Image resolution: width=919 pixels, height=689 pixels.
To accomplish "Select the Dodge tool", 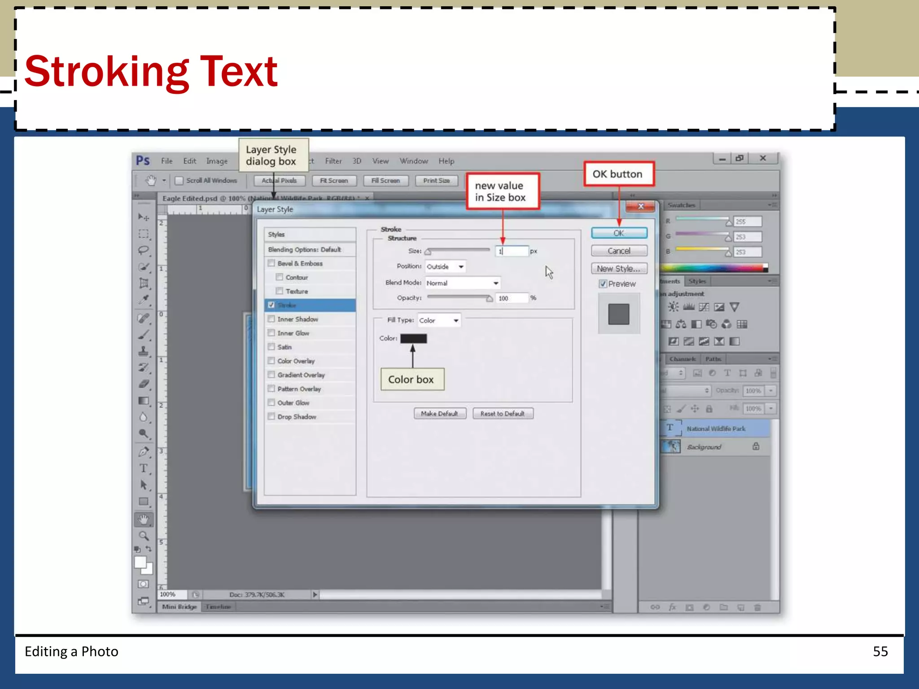I will (x=144, y=433).
